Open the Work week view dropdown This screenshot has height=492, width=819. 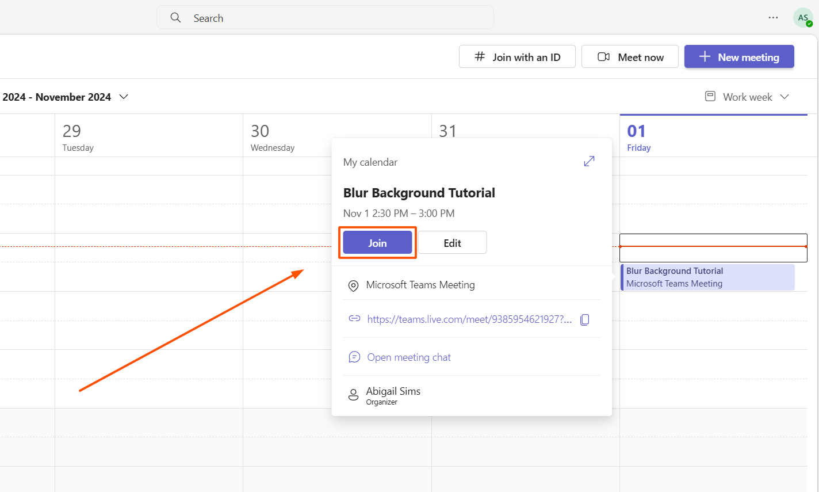pos(747,97)
